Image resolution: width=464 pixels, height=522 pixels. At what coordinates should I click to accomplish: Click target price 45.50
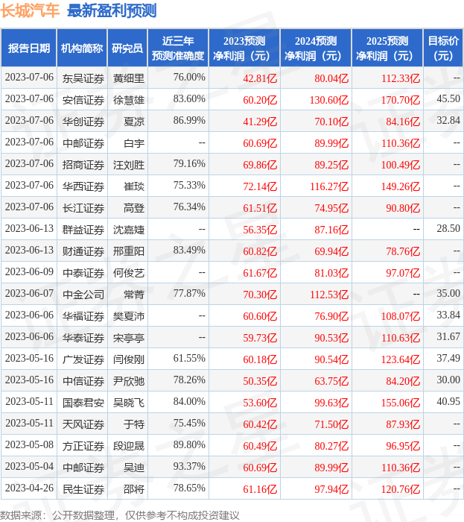pyautogui.click(x=448, y=98)
